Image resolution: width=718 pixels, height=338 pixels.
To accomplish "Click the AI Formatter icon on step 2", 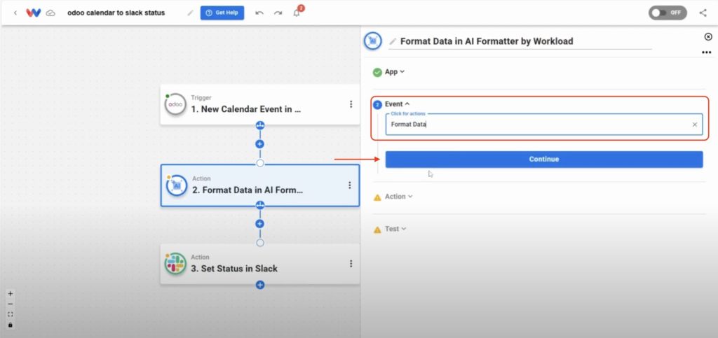I will coord(176,185).
